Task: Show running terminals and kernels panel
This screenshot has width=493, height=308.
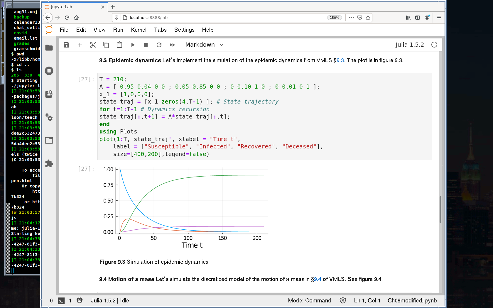Action: [49, 71]
